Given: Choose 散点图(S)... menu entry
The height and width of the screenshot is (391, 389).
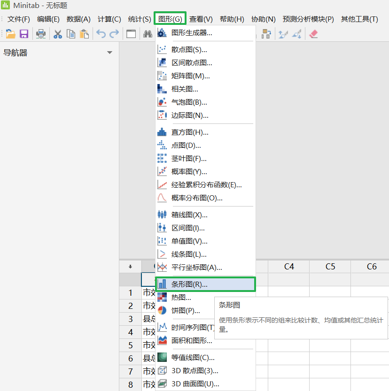Looking at the screenshot, I should [x=189, y=49].
